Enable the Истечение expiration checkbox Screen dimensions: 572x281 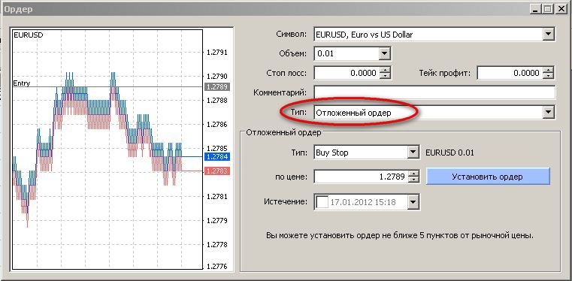point(322,201)
